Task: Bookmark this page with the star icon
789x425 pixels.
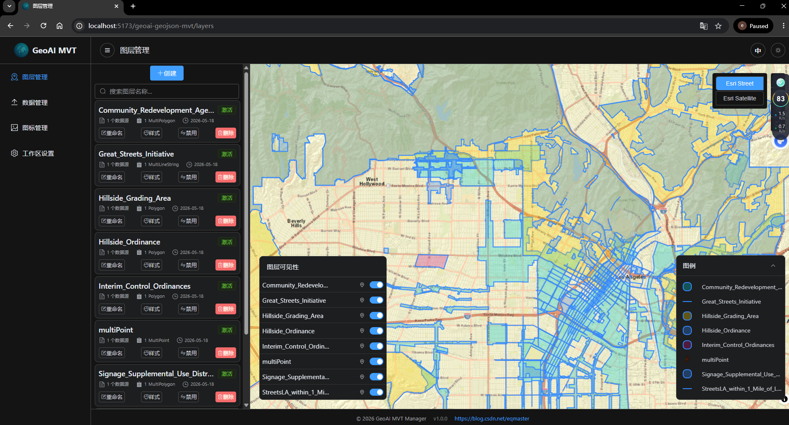Action: 718,26
